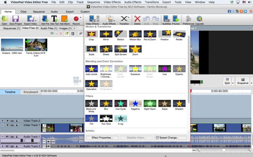The image size is (253, 157).
Task: Open the Video Effects menu
Action: [112, 2]
